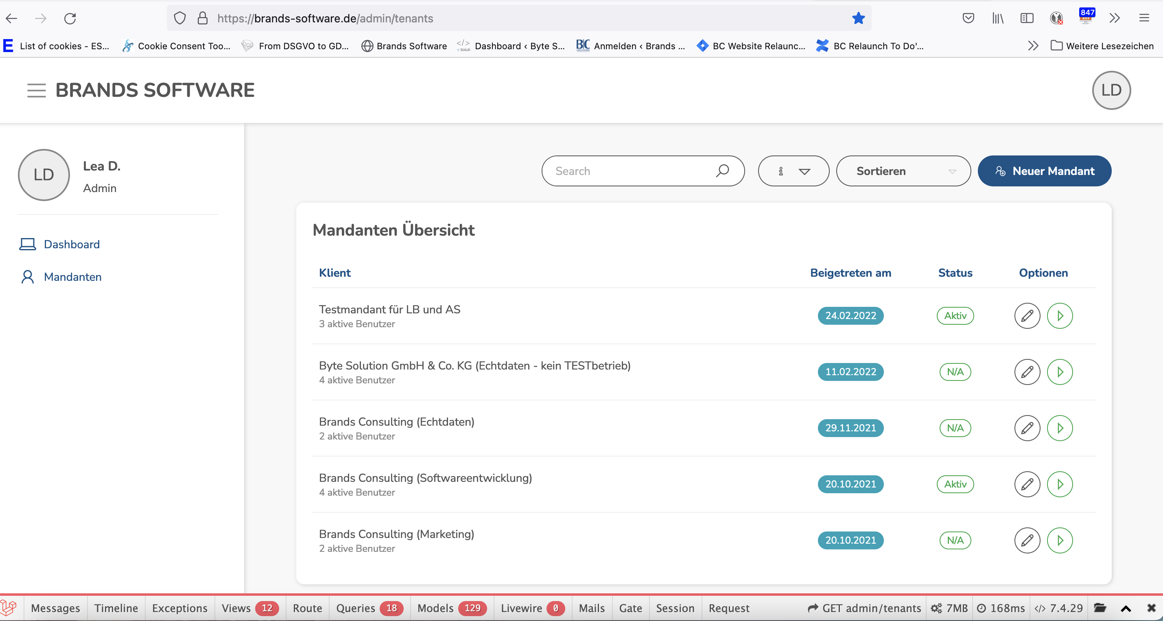The height and width of the screenshot is (621, 1163).
Task: Click the green play icon for Byte Solution GmbH
Action: [x=1060, y=372]
